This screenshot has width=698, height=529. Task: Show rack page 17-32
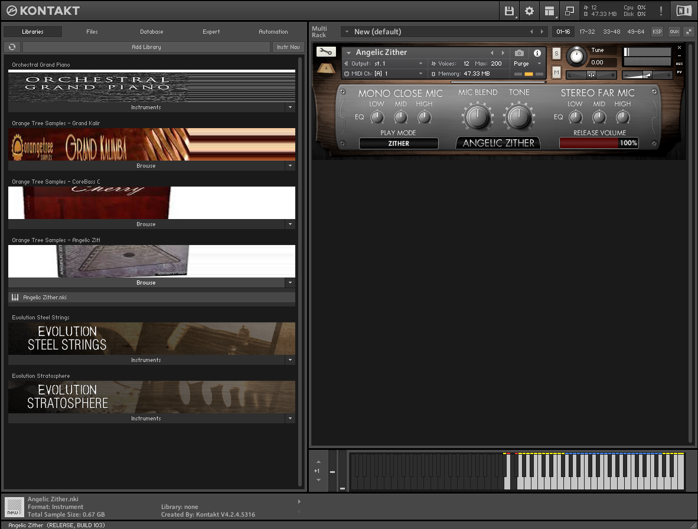click(x=587, y=32)
